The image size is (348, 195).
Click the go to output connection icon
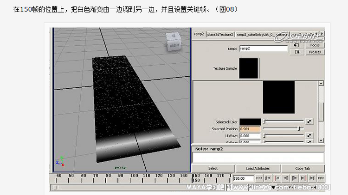pyautogui.click(x=296, y=52)
